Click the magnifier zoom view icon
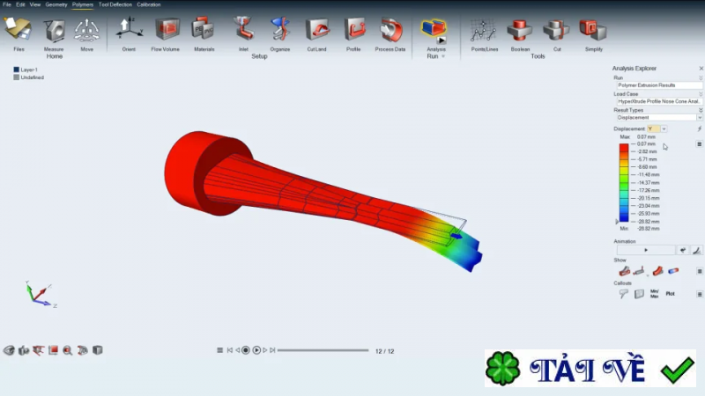Screen dimensions: 705x396 coord(68,350)
